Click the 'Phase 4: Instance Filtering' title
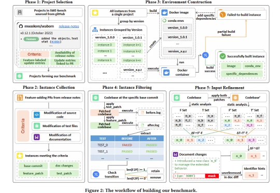The width and height of the screenshot is (280, 193). click(127, 87)
